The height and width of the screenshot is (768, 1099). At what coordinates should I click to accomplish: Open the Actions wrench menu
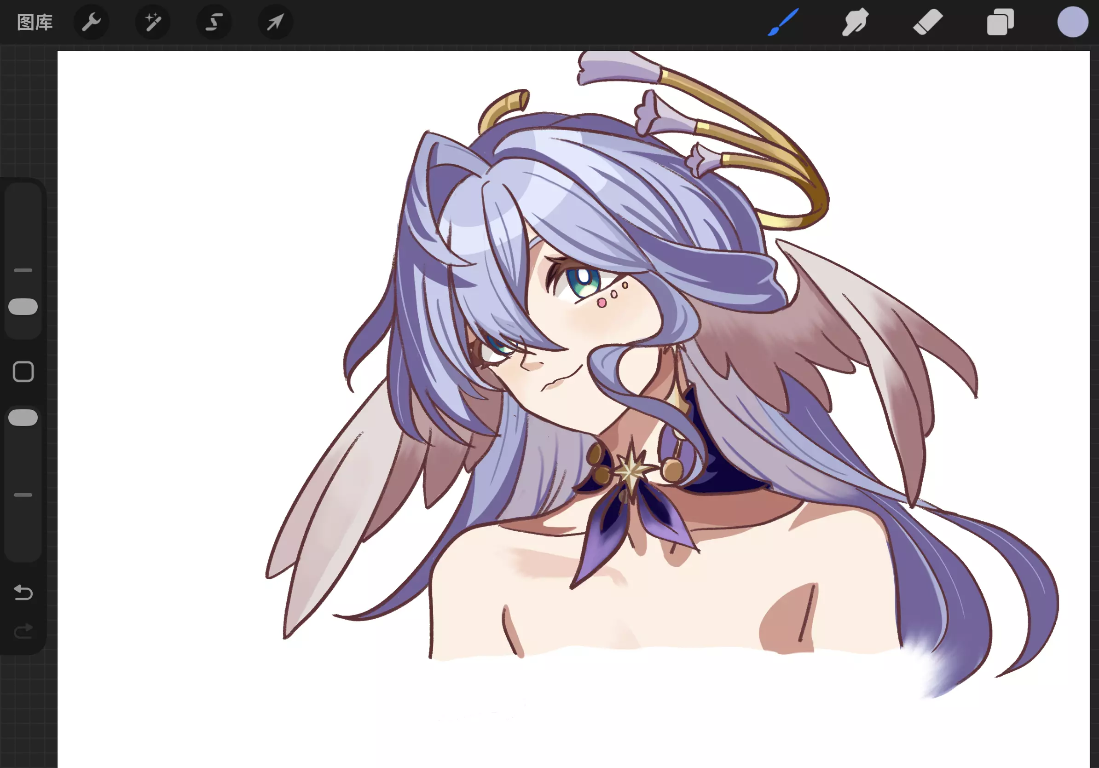(x=91, y=23)
